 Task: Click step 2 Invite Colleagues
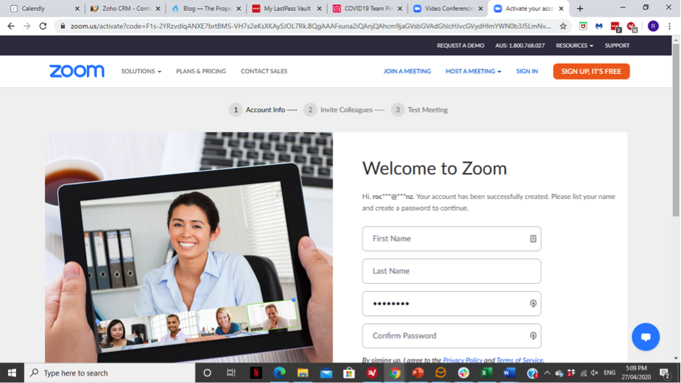(344, 109)
